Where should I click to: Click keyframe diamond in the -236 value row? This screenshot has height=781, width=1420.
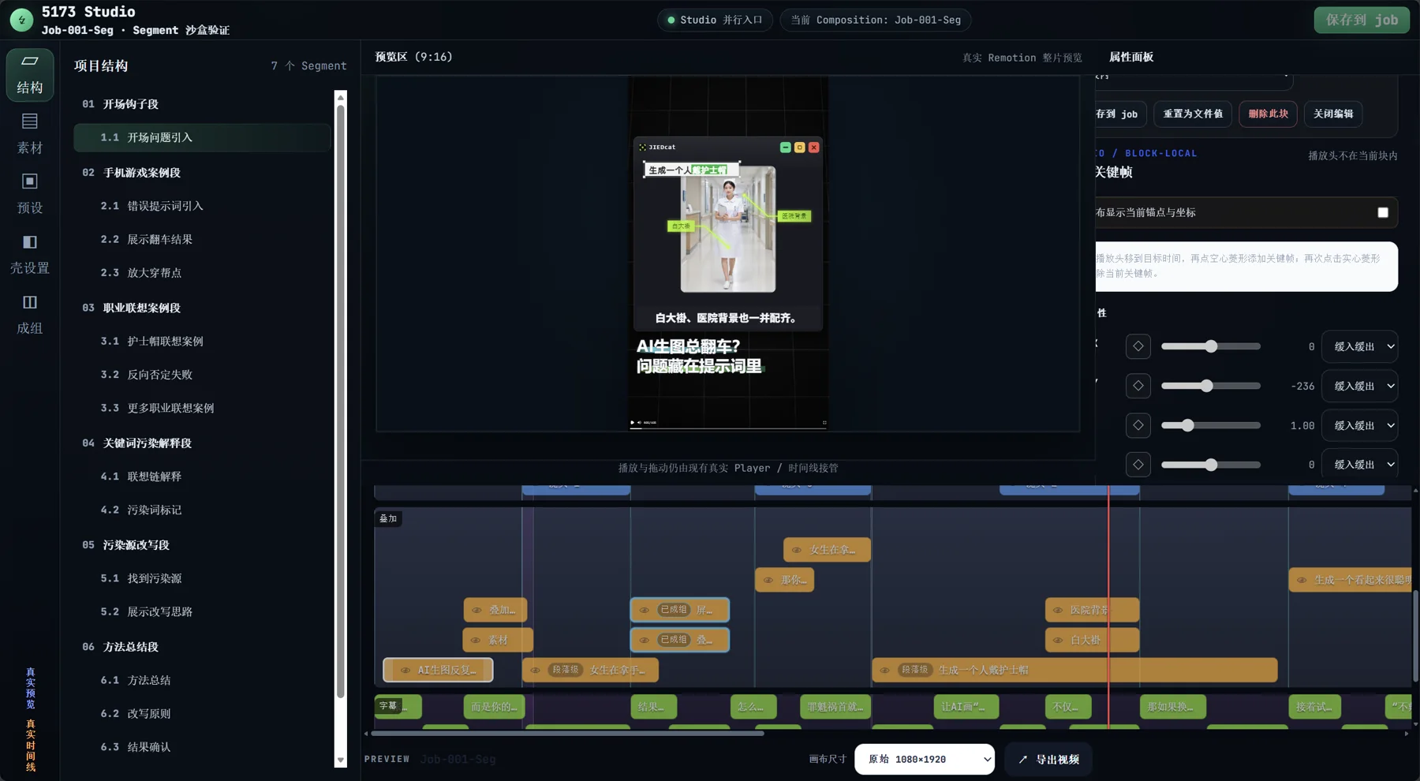(1138, 386)
